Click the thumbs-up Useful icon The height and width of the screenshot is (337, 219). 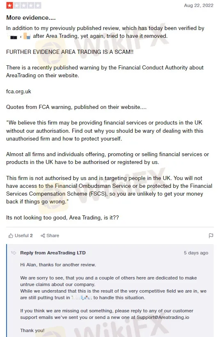(11, 235)
